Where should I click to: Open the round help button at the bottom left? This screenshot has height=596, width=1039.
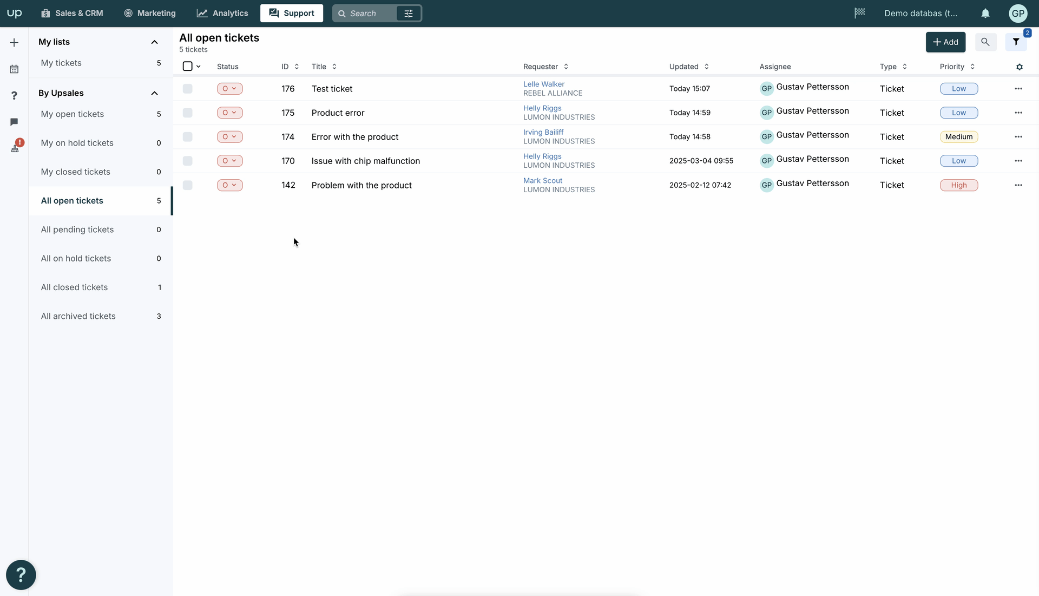click(x=21, y=574)
